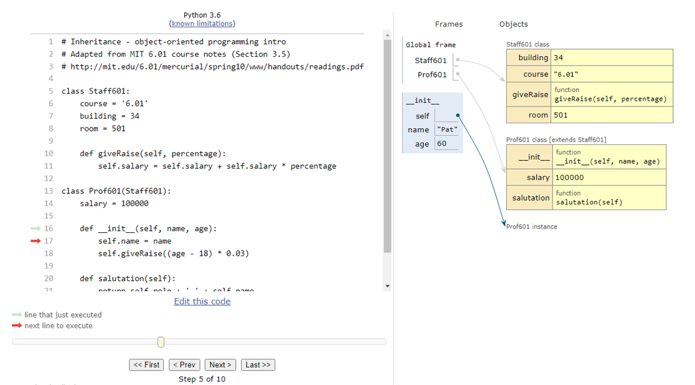Jump to the first execution step
695x385 pixels.
click(146, 365)
